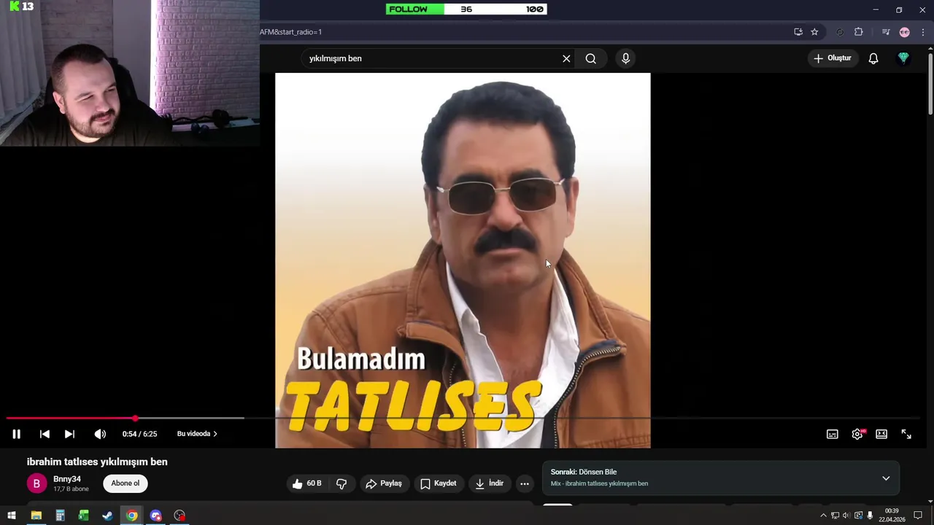
Task: Bookmark this page with the star
Action: 814,32
